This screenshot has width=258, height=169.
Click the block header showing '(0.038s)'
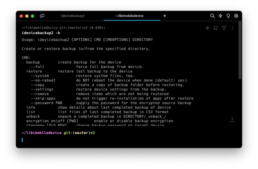(x=64, y=28)
